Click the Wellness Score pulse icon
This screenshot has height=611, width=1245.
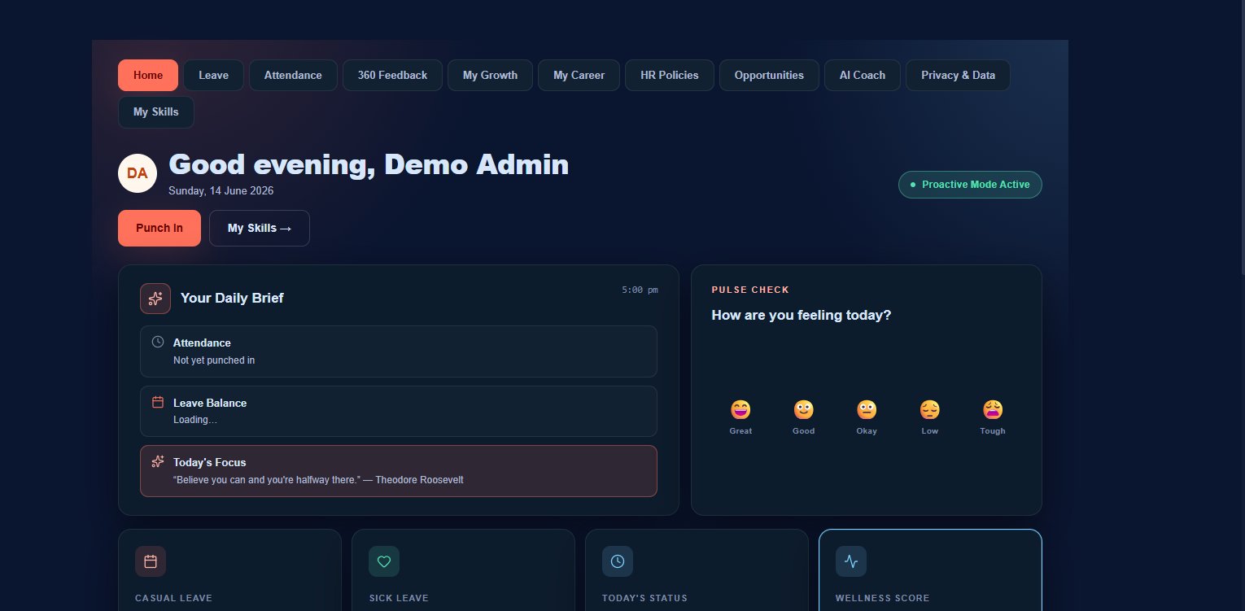pyautogui.click(x=851, y=561)
